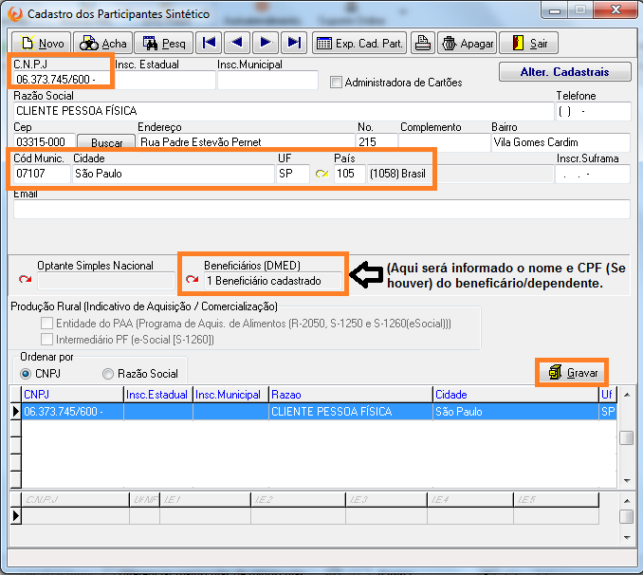Check Intermediário PF e-Social checkbox
This screenshot has height=575, width=643.
[x=47, y=339]
